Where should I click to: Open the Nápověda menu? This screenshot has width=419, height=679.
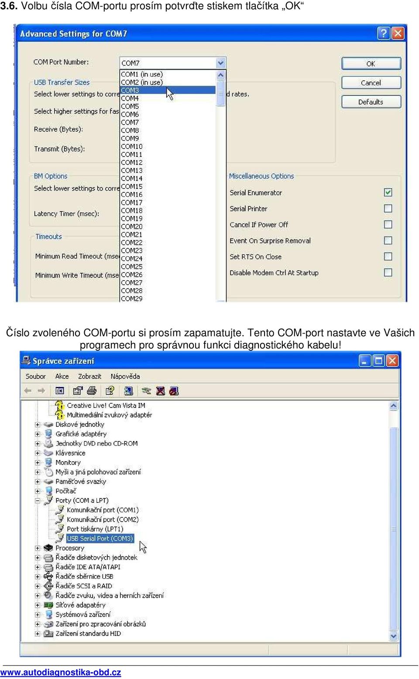point(125,376)
